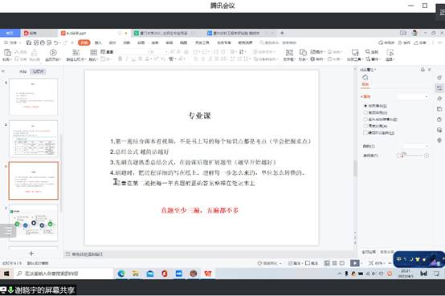This screenshot has height=296, width=445.
Task: Click the add slide plus button
Action: [31, 253]
